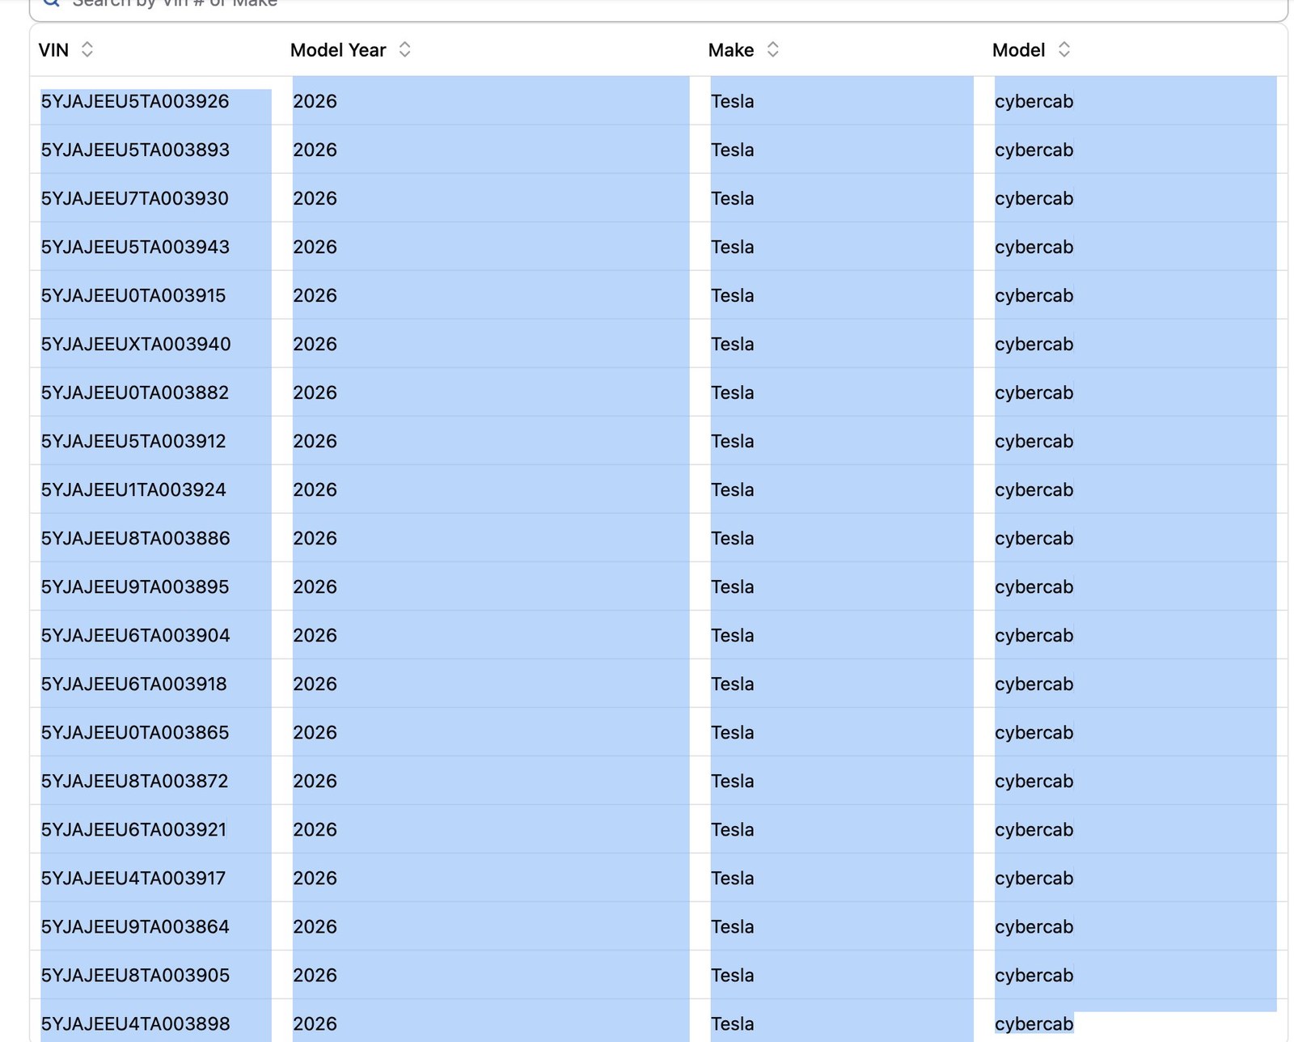Select VIN 5YJAJEEU4TA003917
The height and width of the screenshot is (1042, 1294).
pos(133,878)
